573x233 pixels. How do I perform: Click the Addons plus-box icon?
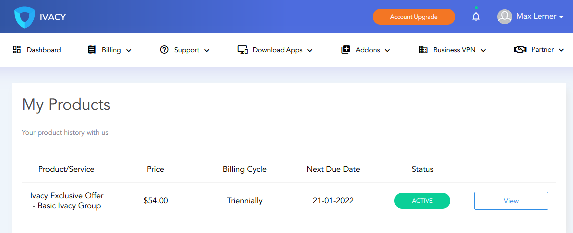click(346, 50)
